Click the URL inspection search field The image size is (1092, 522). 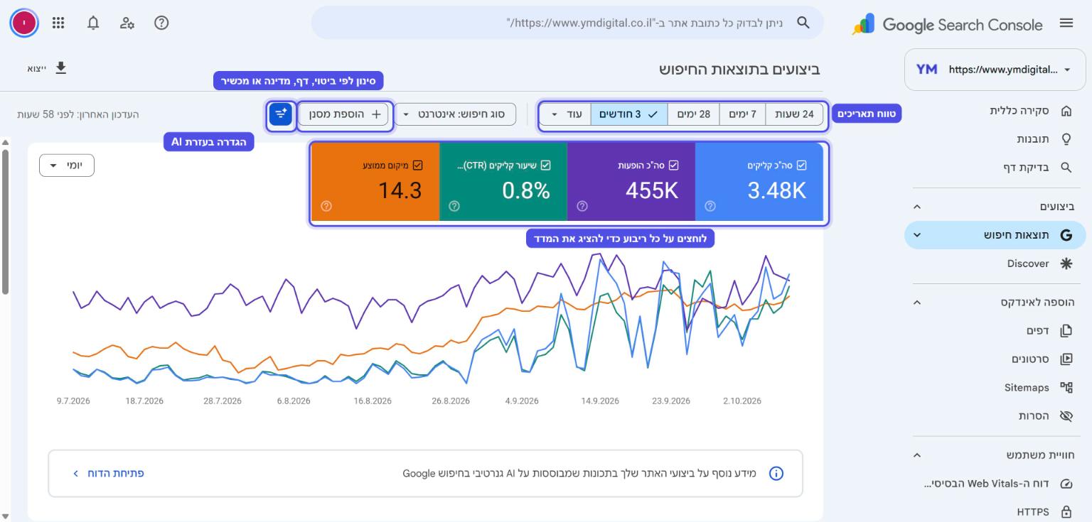[567, 23]
